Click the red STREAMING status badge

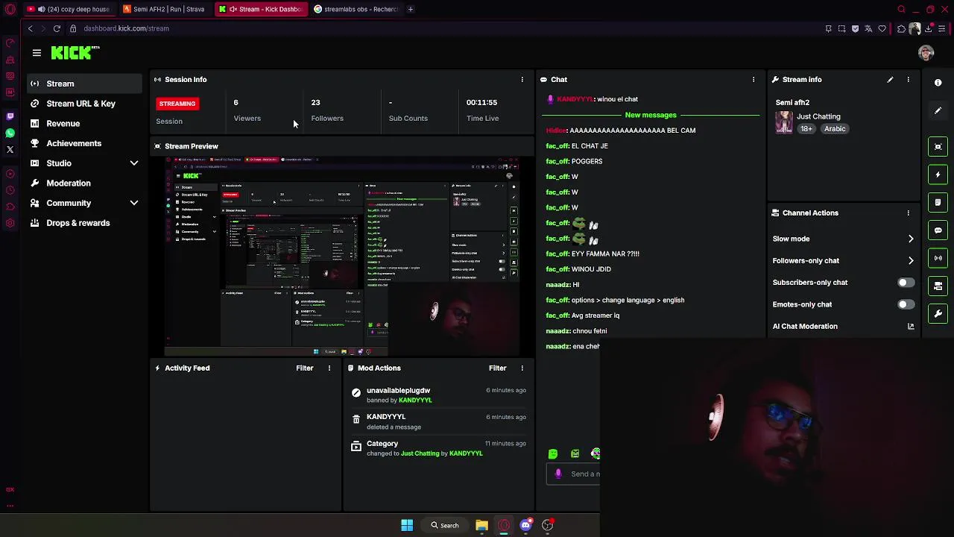(x=177, y=104)
